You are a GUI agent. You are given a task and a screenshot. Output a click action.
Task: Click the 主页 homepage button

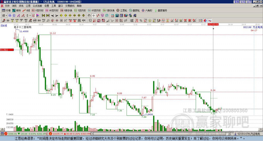click(x=249, y=2)
